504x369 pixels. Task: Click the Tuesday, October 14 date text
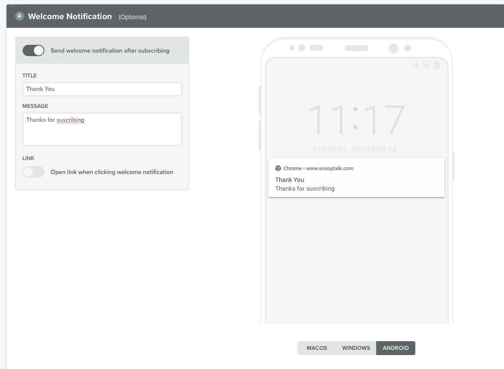355,149
